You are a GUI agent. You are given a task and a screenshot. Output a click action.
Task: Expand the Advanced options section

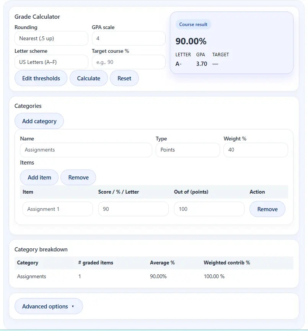point(49,306)
